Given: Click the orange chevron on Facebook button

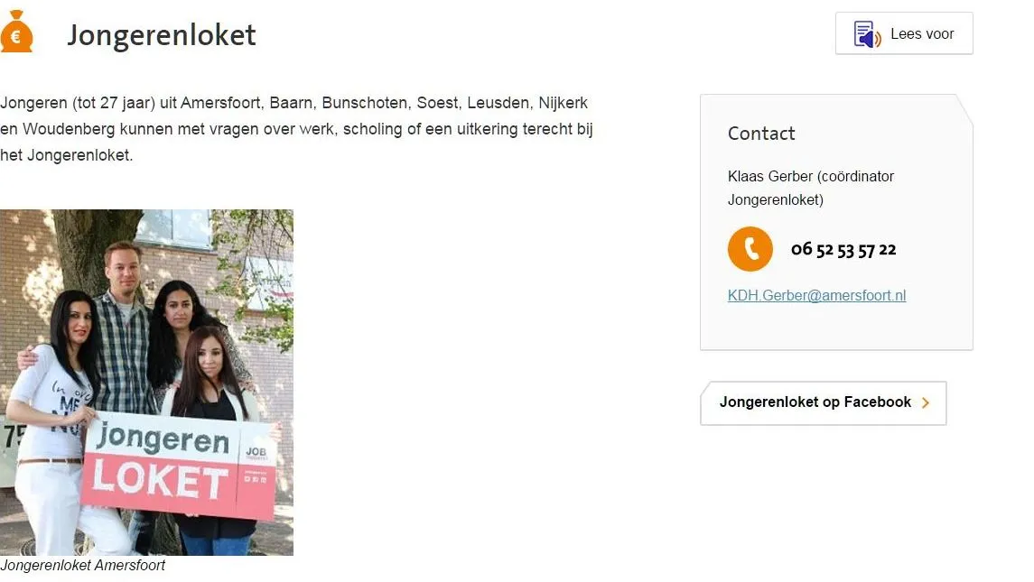Looking at the screenshot, I should pyautogui.click(x=926, y=402).
